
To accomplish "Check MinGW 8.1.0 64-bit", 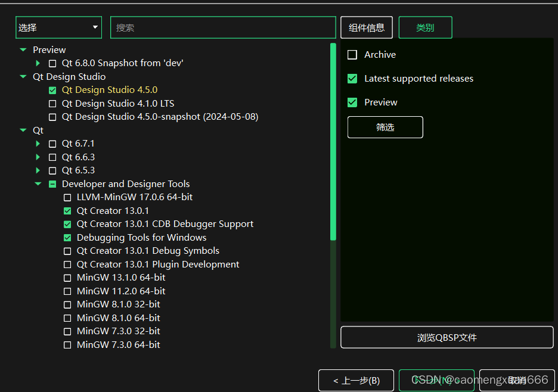I will coord(67,318).
